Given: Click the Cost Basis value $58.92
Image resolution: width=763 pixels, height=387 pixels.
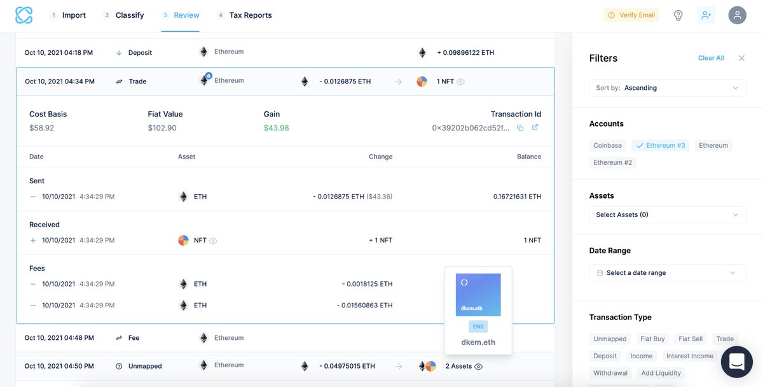Looking at the screenshot, I should tap(41, 128).
